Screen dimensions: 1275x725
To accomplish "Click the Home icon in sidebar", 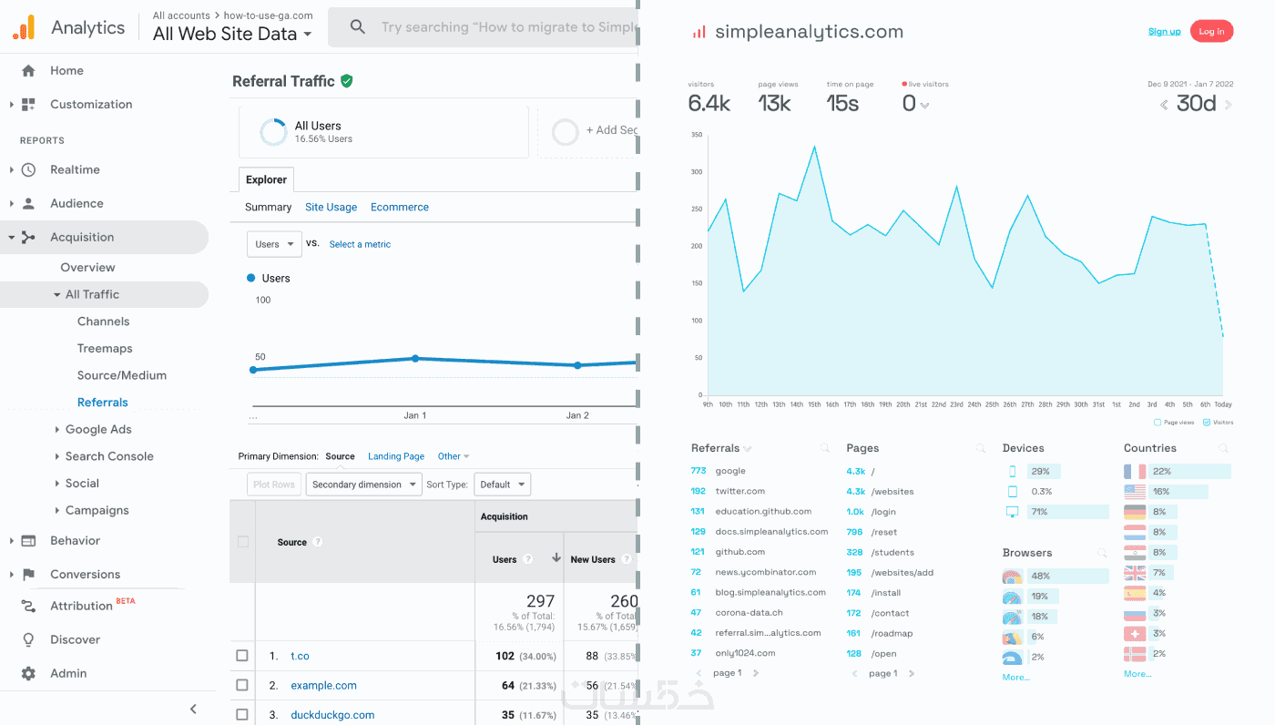I will 28,70.
